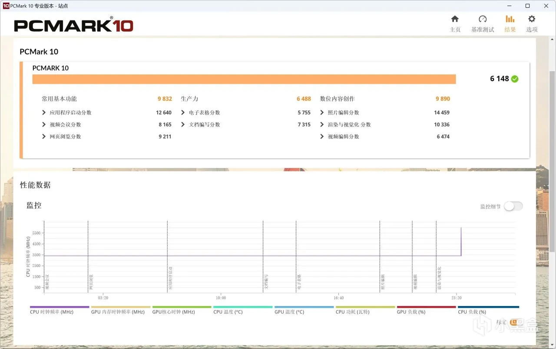The image size is (556, 349).
Task: Click the PCMark 10 app icon in title bar
Action: (6, 6)
